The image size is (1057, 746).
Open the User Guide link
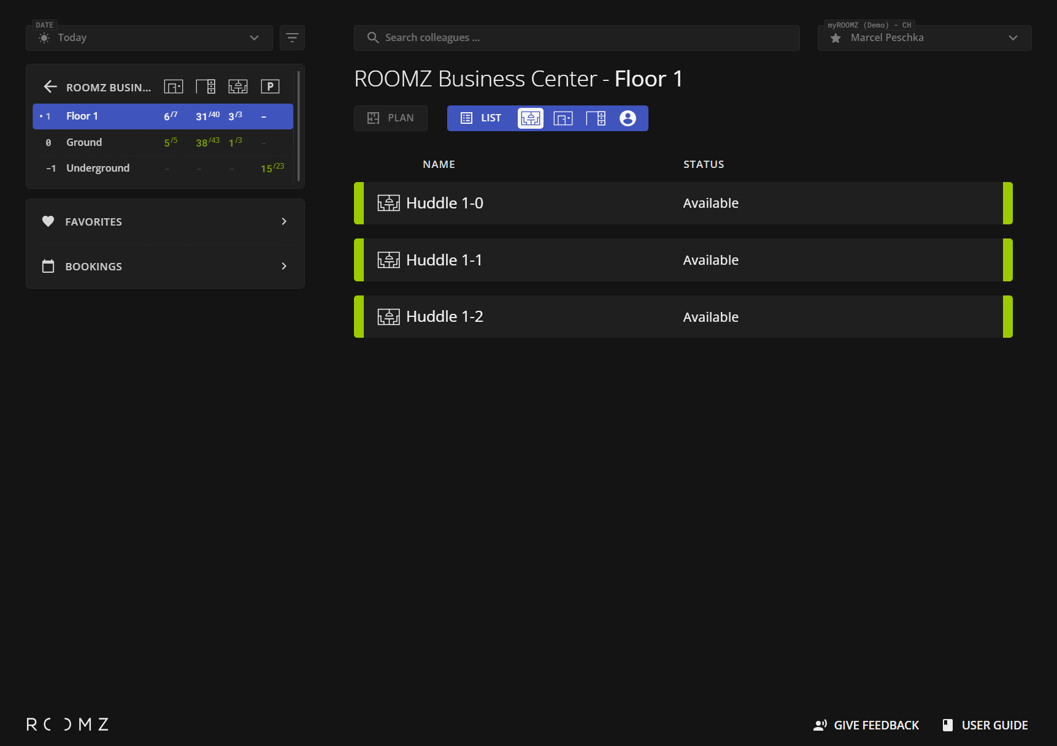coord(985,725)
